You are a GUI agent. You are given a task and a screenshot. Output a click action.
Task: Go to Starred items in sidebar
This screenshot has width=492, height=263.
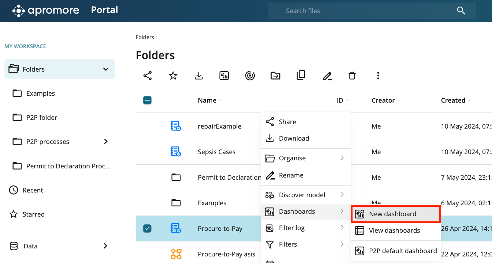[x=33, y=214]
